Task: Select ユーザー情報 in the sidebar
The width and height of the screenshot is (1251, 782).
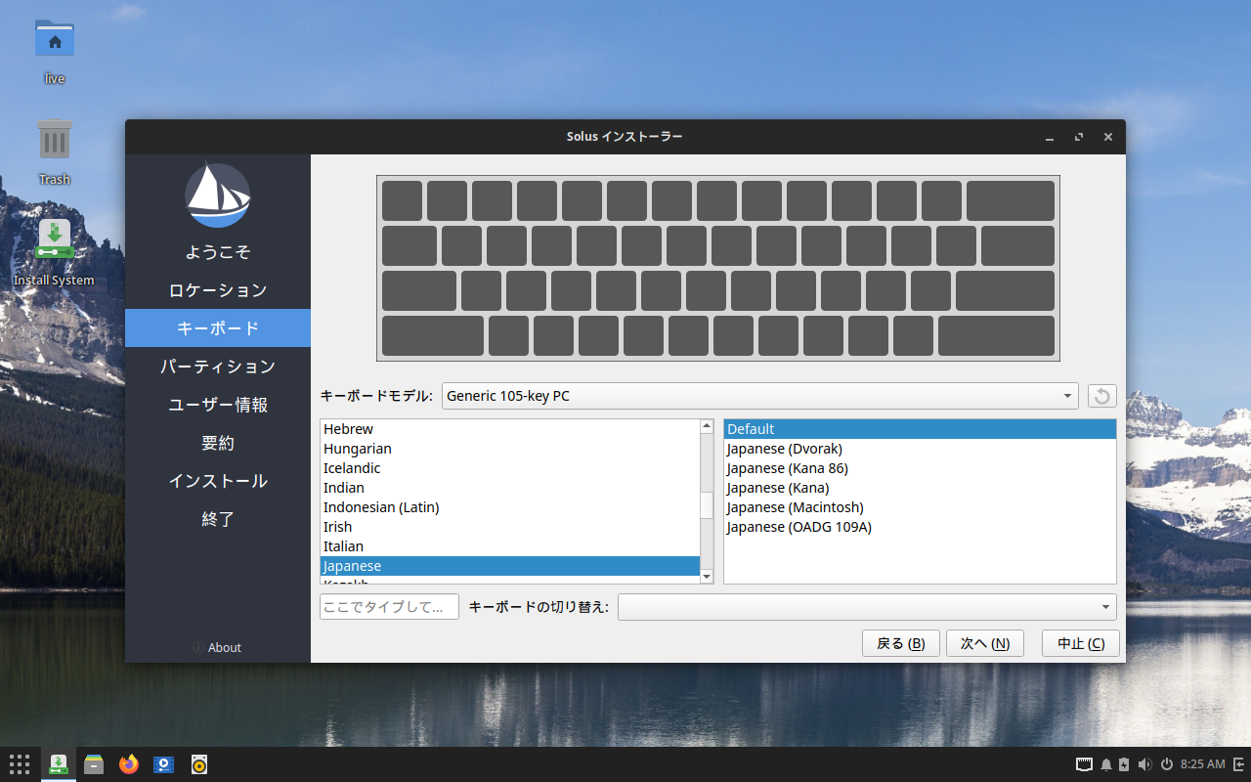Action: click(218, 405)
